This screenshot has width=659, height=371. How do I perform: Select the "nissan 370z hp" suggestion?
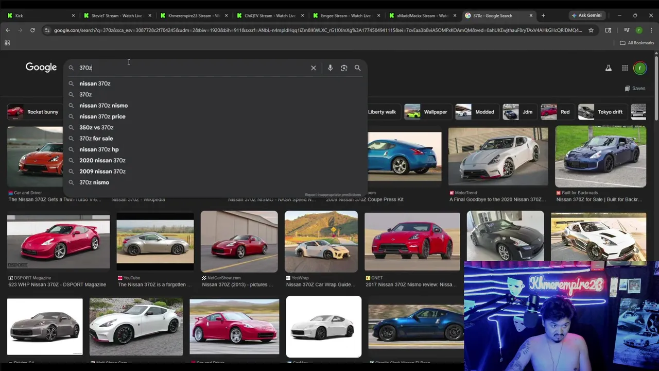[215, 149]
